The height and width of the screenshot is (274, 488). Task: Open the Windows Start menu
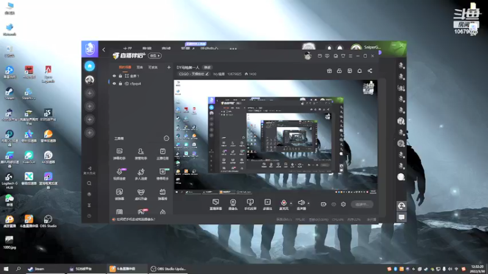coord(6,269)
